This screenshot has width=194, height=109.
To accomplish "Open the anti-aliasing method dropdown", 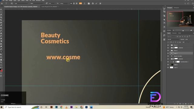I will coord(64,3).
